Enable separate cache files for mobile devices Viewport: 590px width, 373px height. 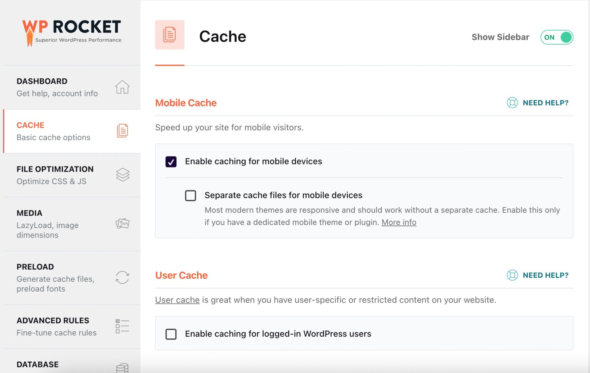191,195
